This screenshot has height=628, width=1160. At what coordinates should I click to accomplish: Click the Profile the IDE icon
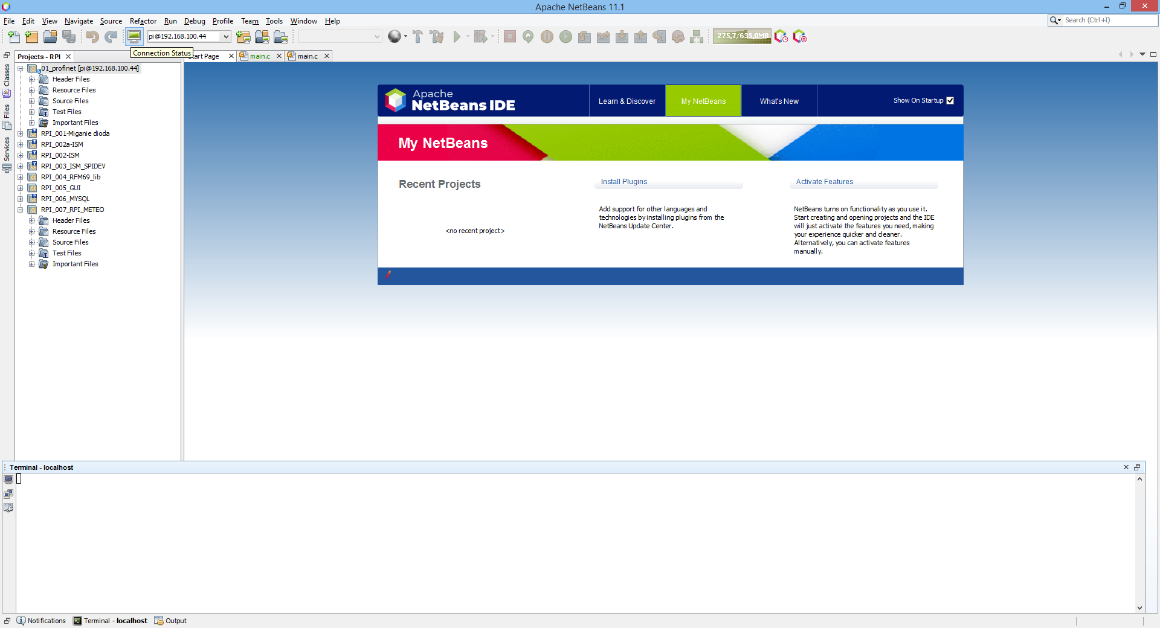(x=781, y=37)
